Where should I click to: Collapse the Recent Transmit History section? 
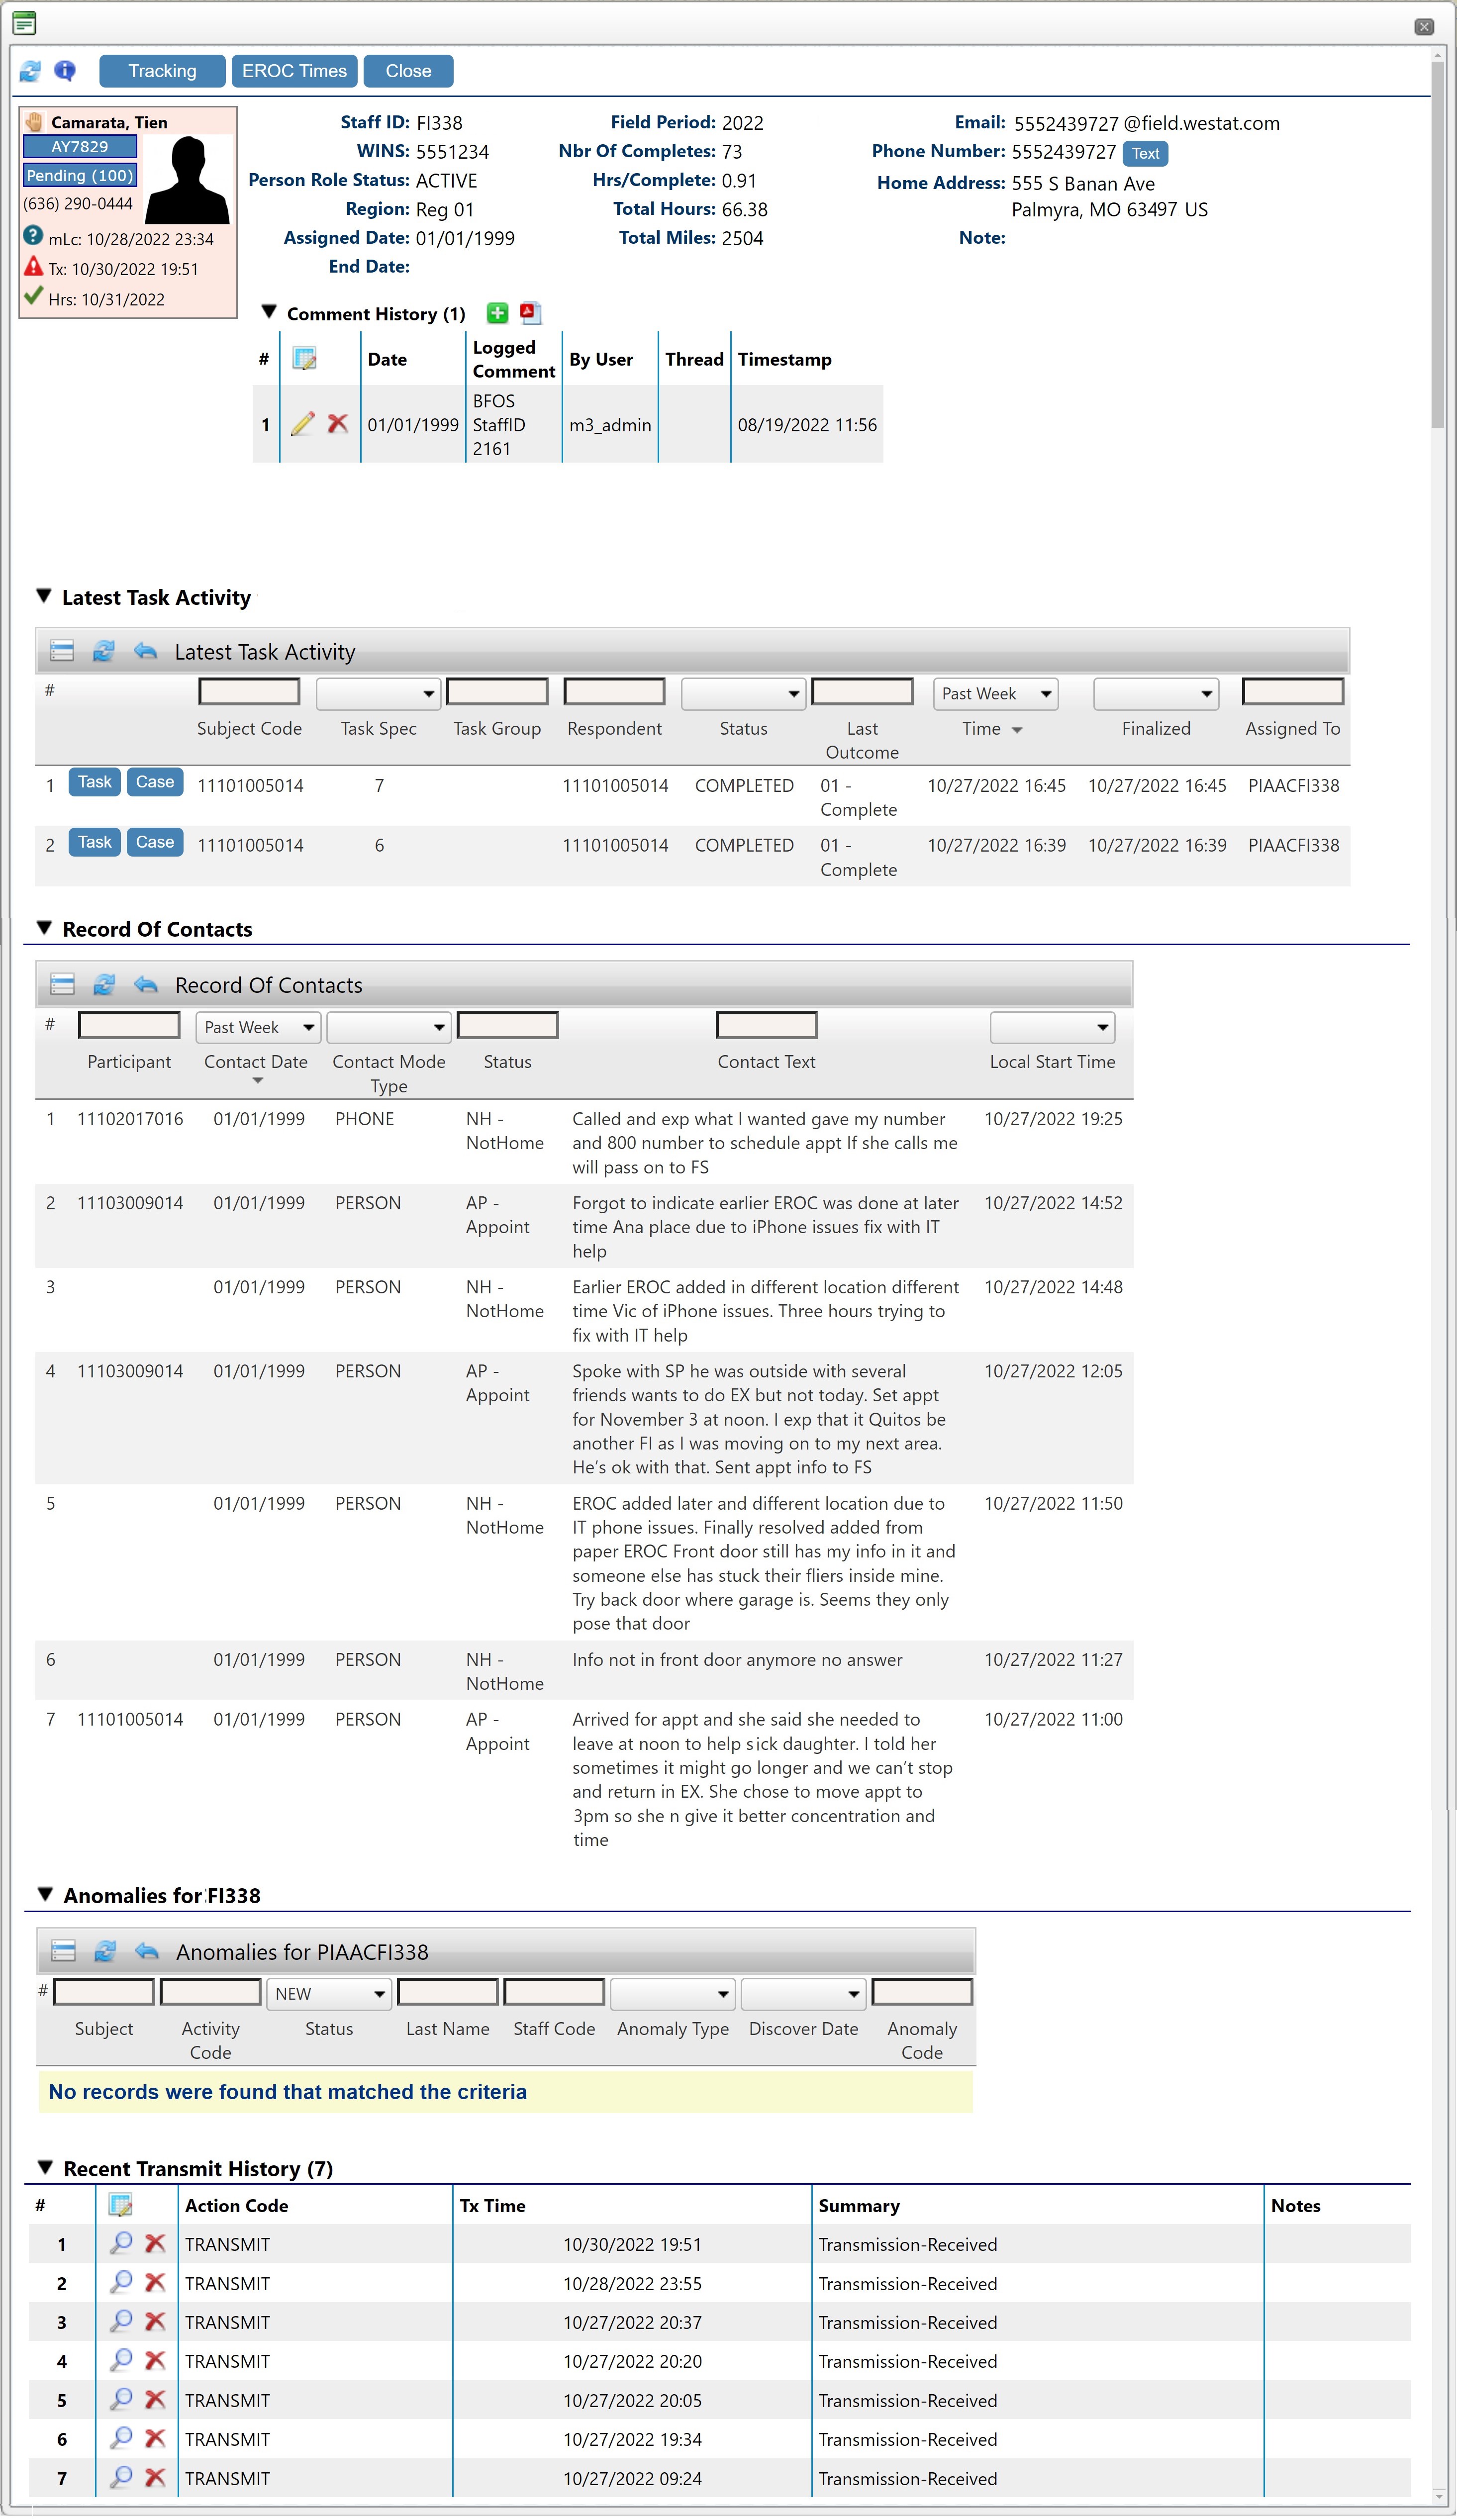(x=45, y=2167)
